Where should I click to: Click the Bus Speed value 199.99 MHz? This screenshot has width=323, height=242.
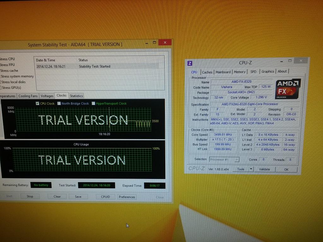pyautogui.click(x=223, y=144)
